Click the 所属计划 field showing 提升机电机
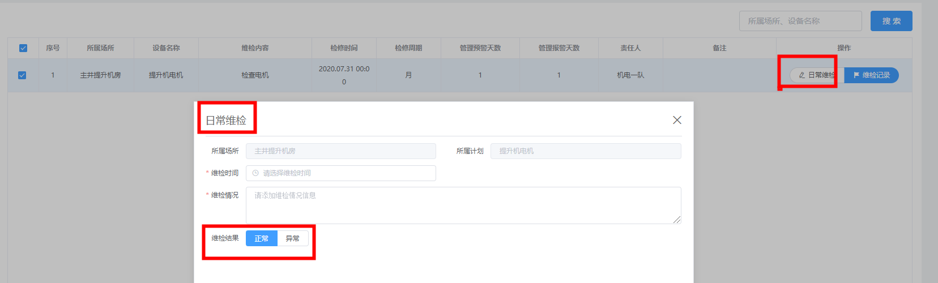 coord(586,151)
